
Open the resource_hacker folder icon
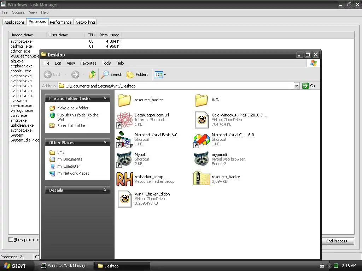click(x=124, y=100)
